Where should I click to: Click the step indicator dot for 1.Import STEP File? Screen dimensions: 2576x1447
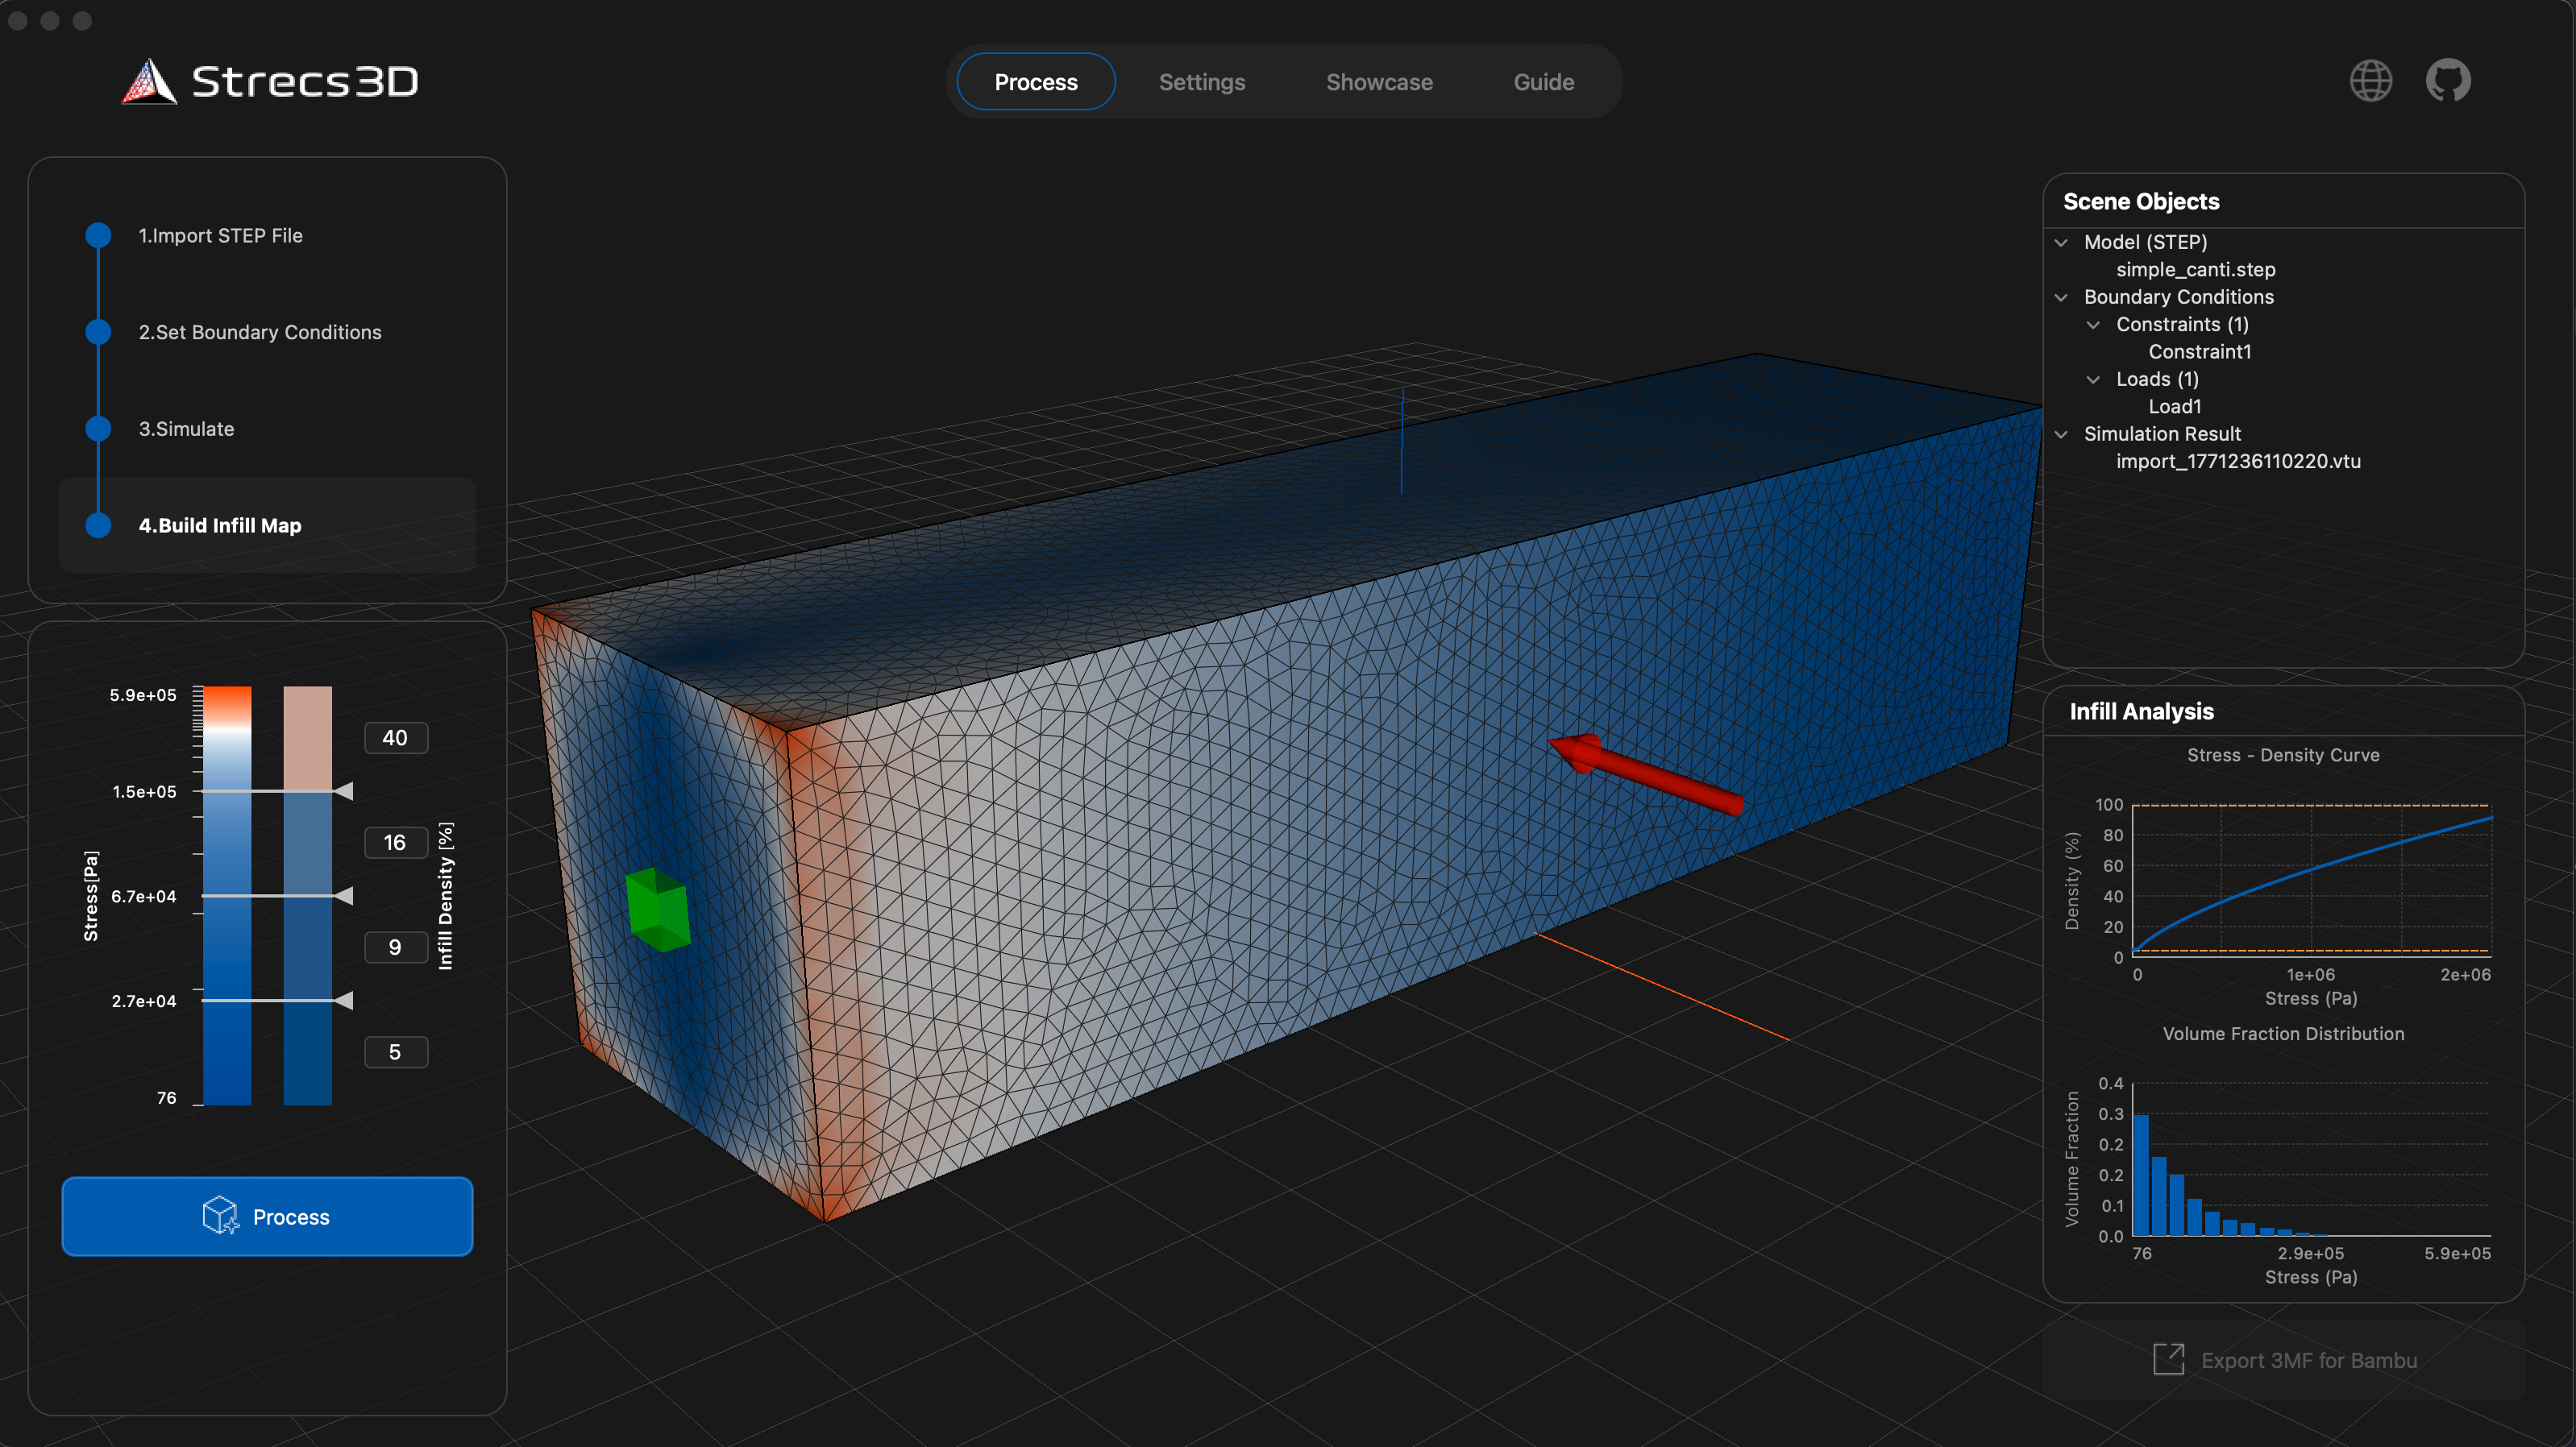(x=97, y=234)
